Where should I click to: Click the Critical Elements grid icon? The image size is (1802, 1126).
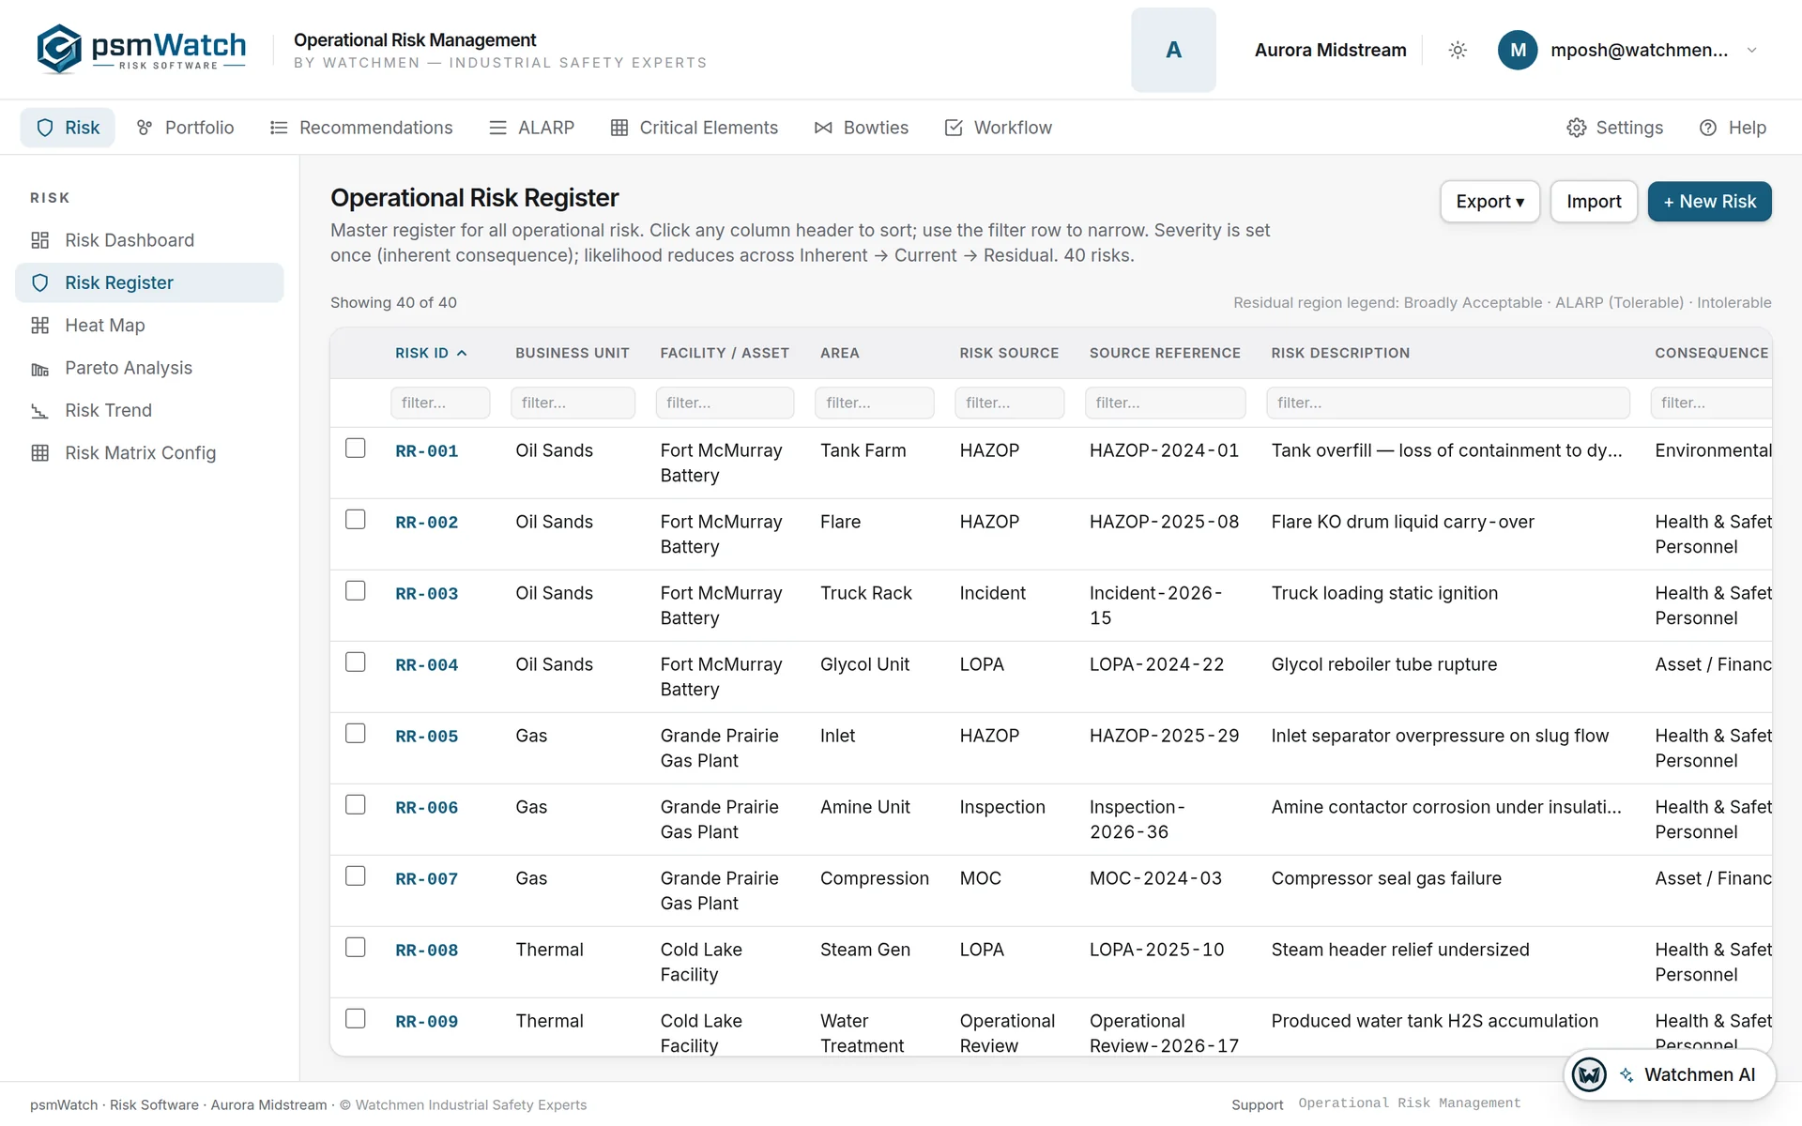coord(619,128)
